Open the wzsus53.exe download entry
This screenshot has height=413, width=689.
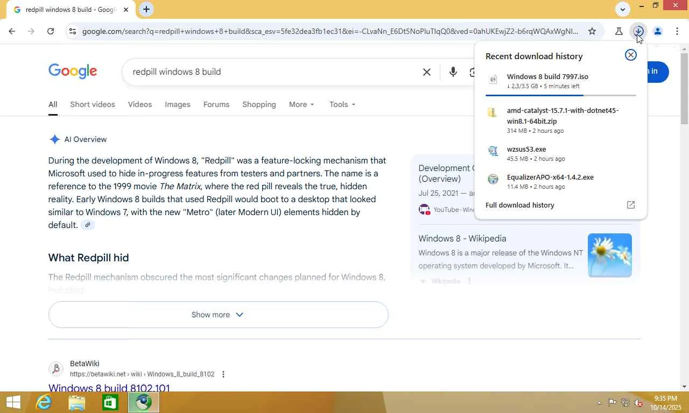click(x=561, y=153)
